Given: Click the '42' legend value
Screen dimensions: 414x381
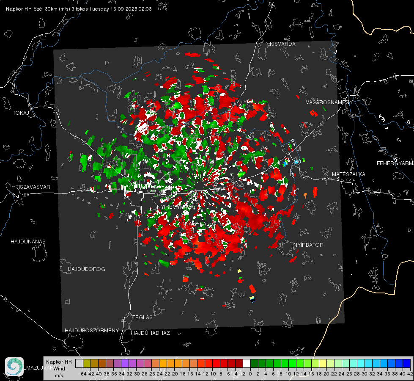Looking at the screenshot, I should pos(410,374).
